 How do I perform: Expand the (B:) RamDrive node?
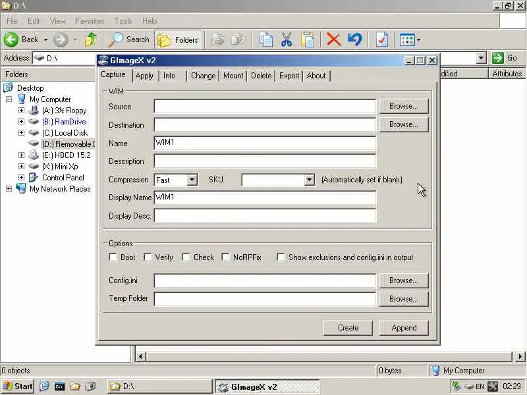point(21,121)
